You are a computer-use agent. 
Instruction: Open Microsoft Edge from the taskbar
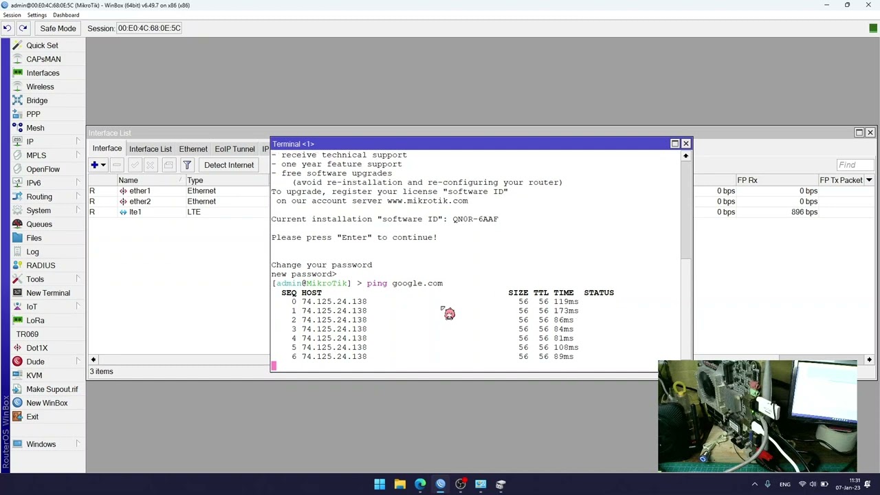[x=420, y=485]
